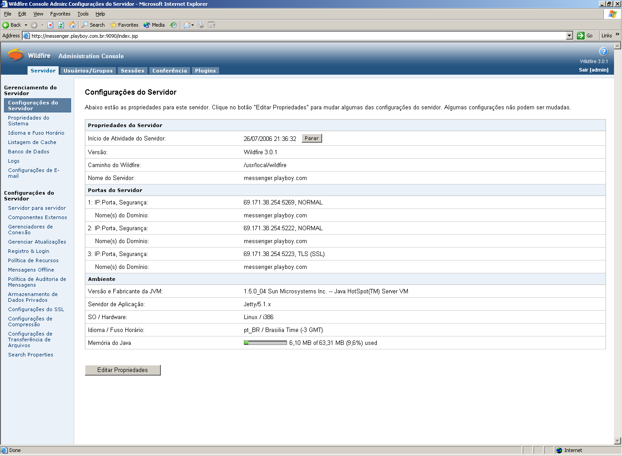Open the Back history dropdown arrow
Image resolution: width=622 pixels, height=456 pixels.
(26, 25)
